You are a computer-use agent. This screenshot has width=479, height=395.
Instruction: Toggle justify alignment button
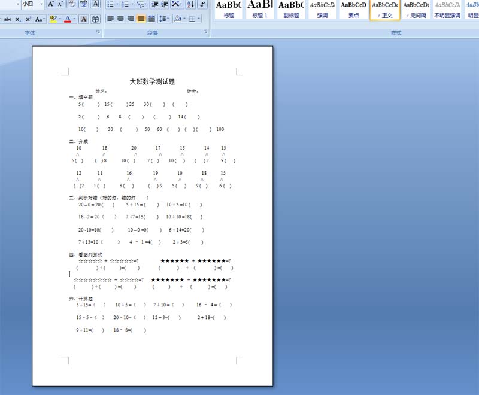141,19
